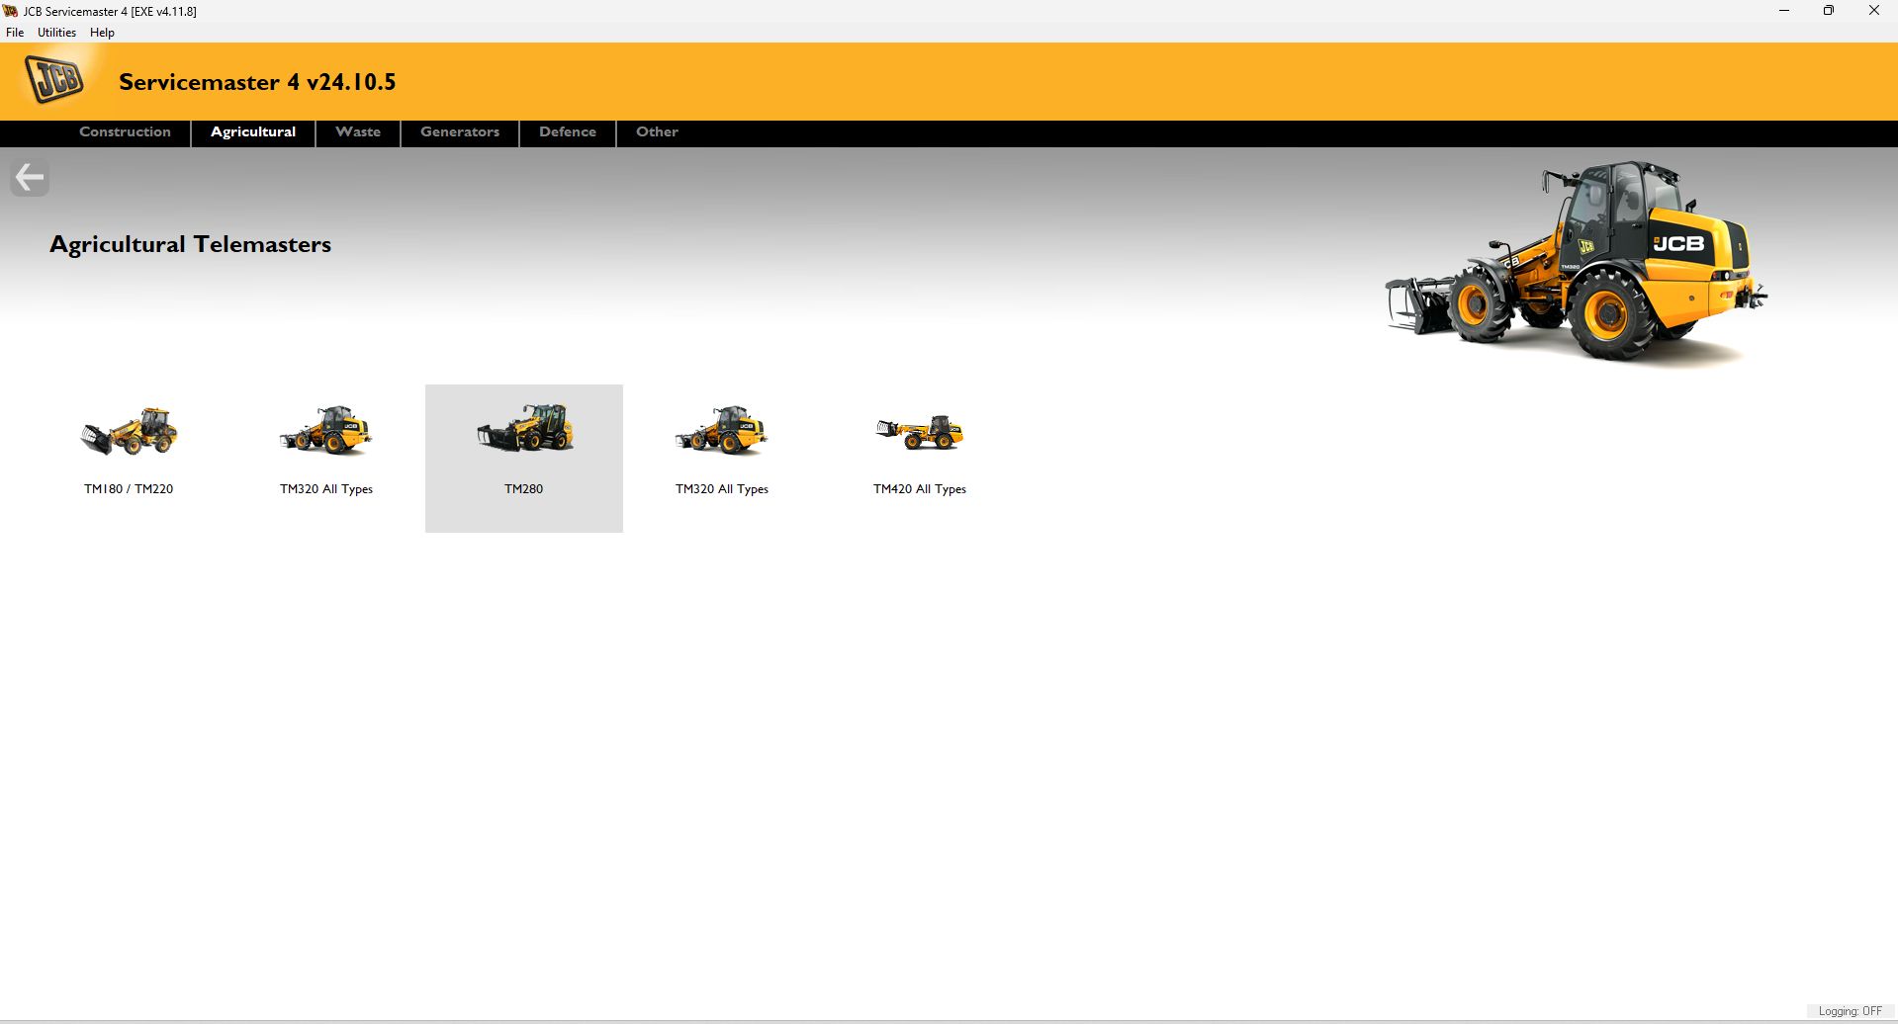Click the back arrow navigation icon
Viewport: 1898px width, 1024px height.
click(x=29, y=177)
